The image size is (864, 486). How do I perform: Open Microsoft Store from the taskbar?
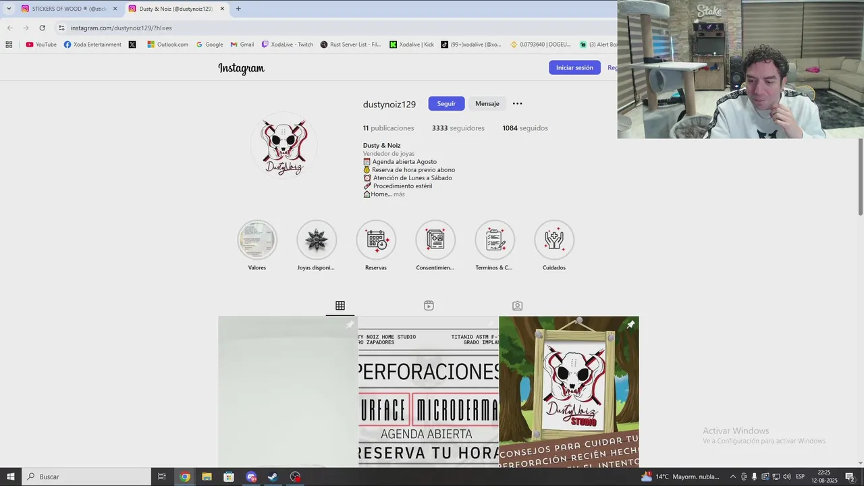click(x=229, y=477)
